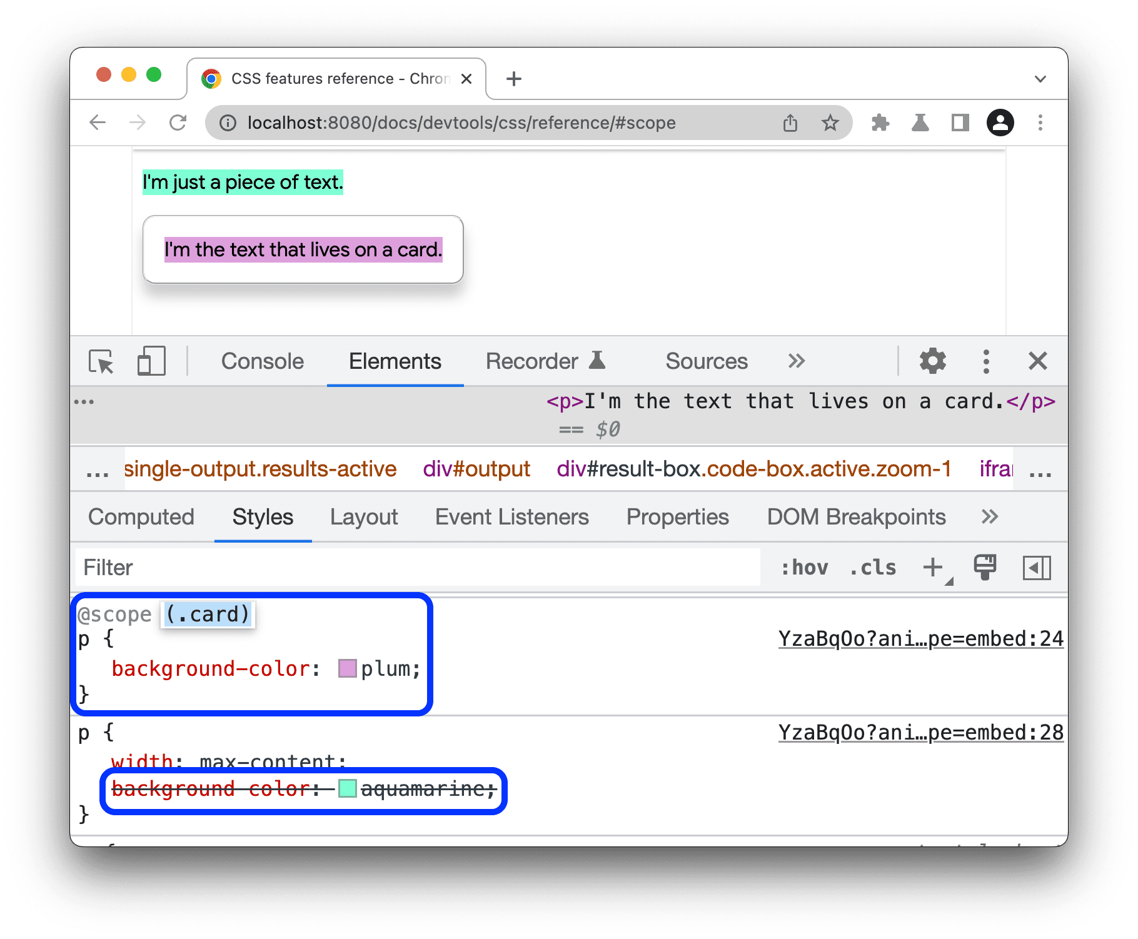The image size is (1138, 939).
Task: Toggle the device toolbar icon
Action: (151, 361)
